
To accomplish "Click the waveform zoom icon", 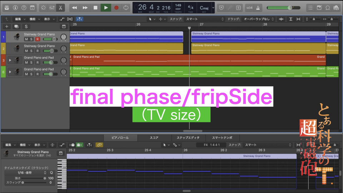I will click(x=281, y=19).
